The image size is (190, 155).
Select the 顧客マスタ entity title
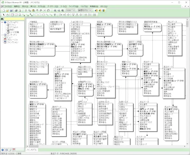coord(34,102)
